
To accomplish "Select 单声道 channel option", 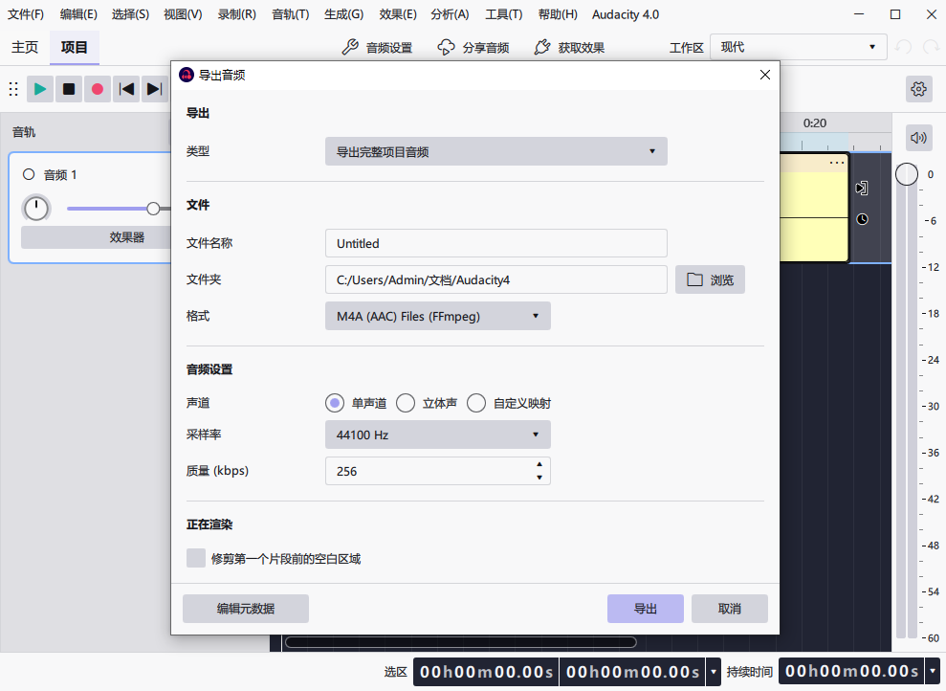I will (x=335, y=403).
